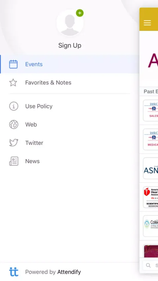This screenshot has width=158, height=281.
Task: Open the maroon patterned event thumbnail
Action: tap(150, 251)
